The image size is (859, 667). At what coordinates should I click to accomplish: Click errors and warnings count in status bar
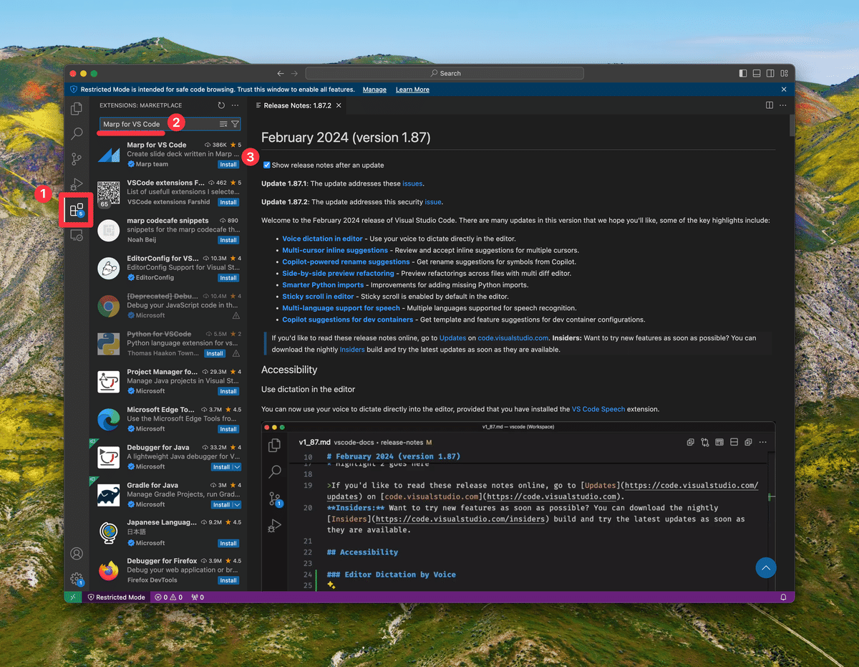pos(169,597)
